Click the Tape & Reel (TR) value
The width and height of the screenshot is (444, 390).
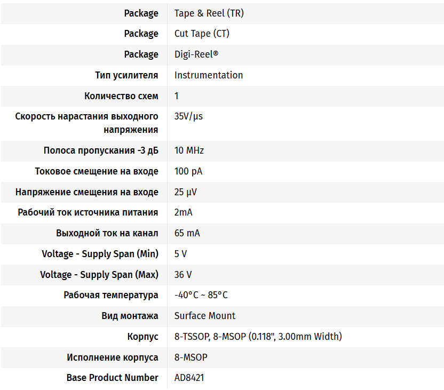(209, 13)
